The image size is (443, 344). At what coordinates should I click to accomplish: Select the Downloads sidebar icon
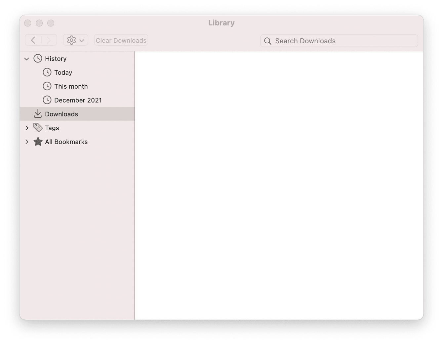pos(38,114)
